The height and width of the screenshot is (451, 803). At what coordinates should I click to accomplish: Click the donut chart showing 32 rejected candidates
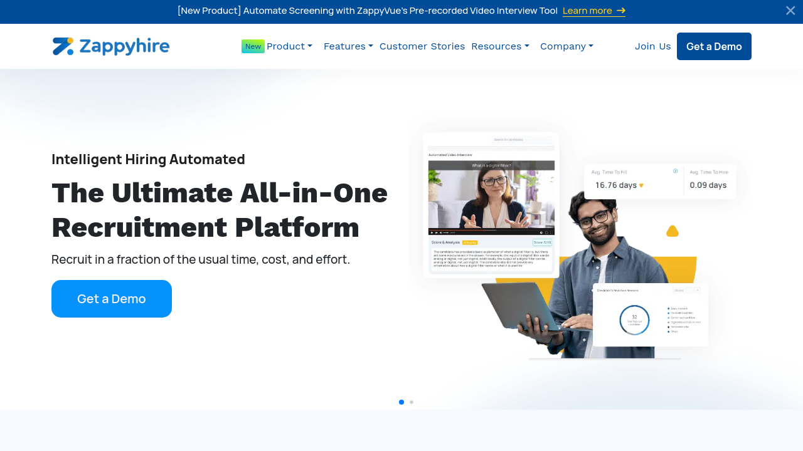coord(634,320)
